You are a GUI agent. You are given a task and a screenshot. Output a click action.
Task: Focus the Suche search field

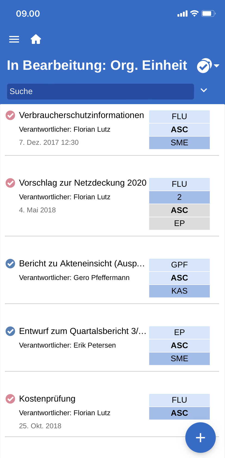click(x=101, y=92)
